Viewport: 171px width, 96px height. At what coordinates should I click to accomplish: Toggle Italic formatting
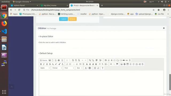click(x=44, y=64)
